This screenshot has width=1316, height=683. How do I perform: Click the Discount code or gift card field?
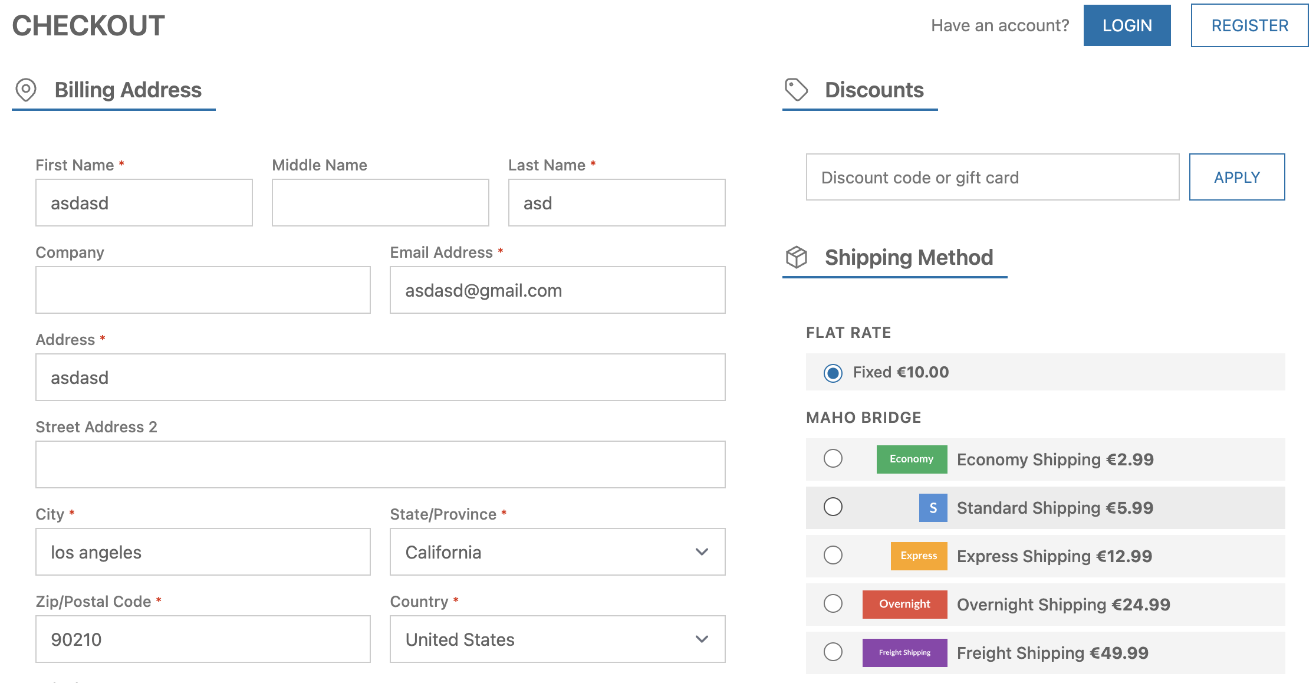[992, 177]
